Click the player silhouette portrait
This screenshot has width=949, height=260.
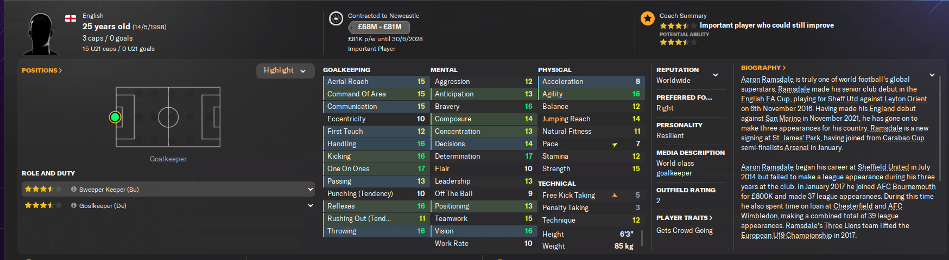[x=41, y=34]
